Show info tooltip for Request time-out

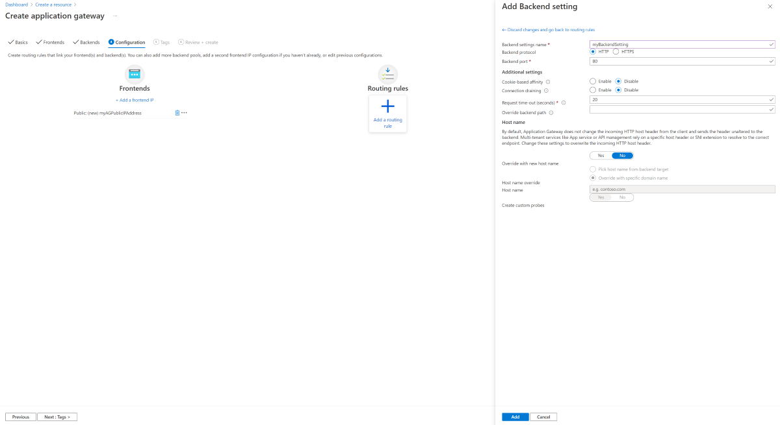point(564,103)
